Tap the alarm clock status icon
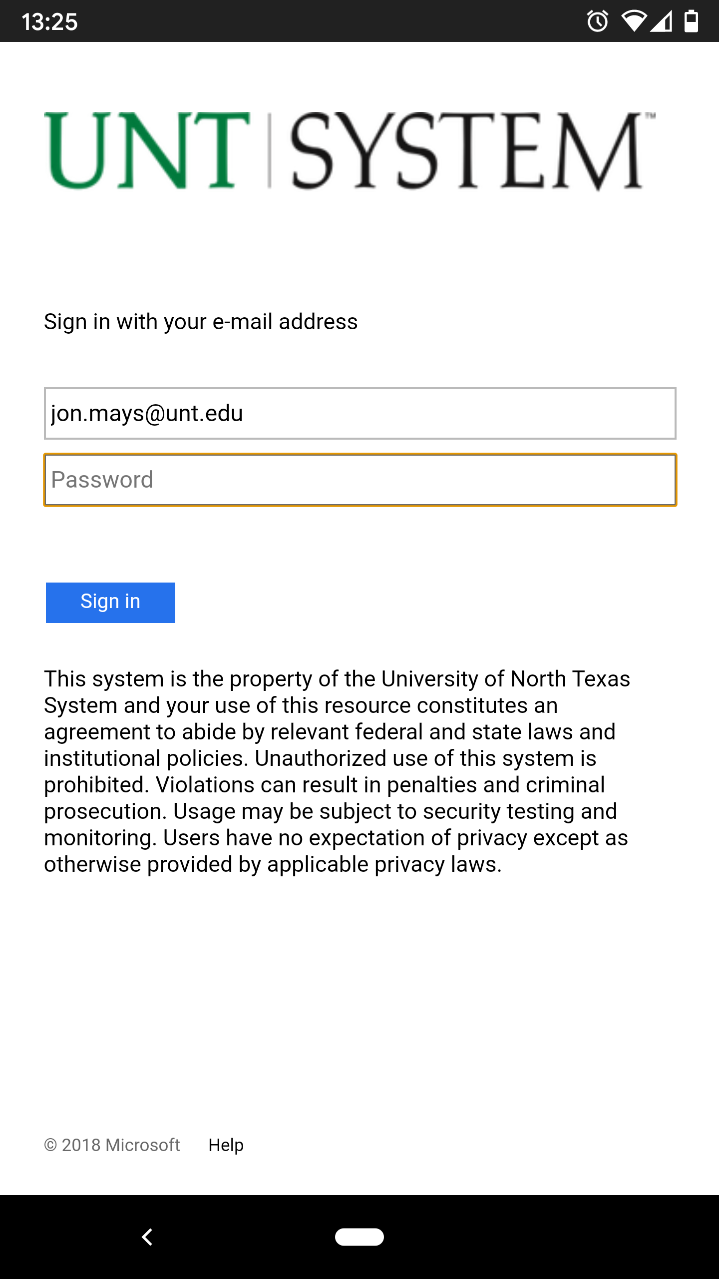The height and width of the screenshot is (1279, 719). click(x=597, y=21)
